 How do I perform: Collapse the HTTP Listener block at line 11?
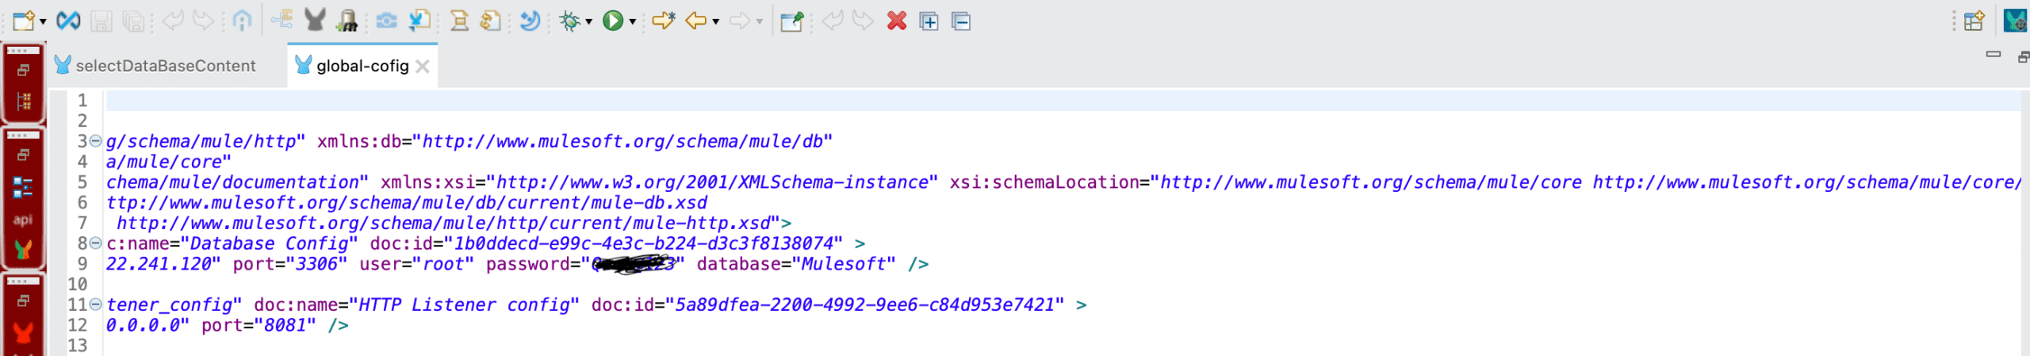(x=95, y=304)
